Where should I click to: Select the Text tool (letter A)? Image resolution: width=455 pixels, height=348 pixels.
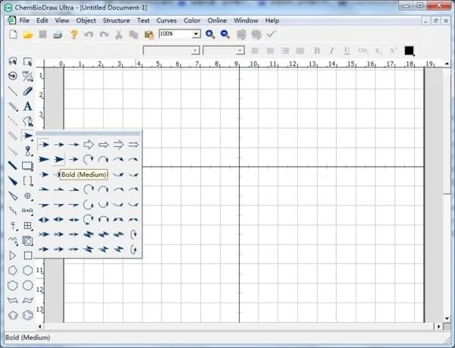click(28, 106)
